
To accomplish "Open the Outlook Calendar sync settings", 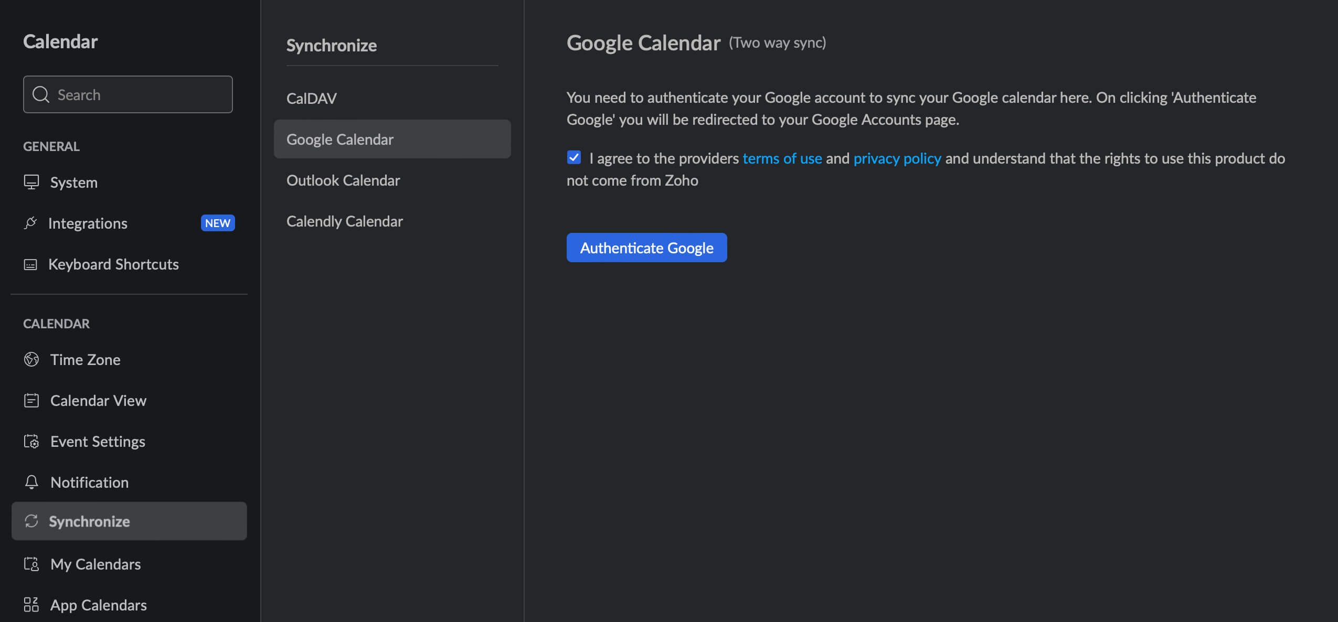I will 343,180.
